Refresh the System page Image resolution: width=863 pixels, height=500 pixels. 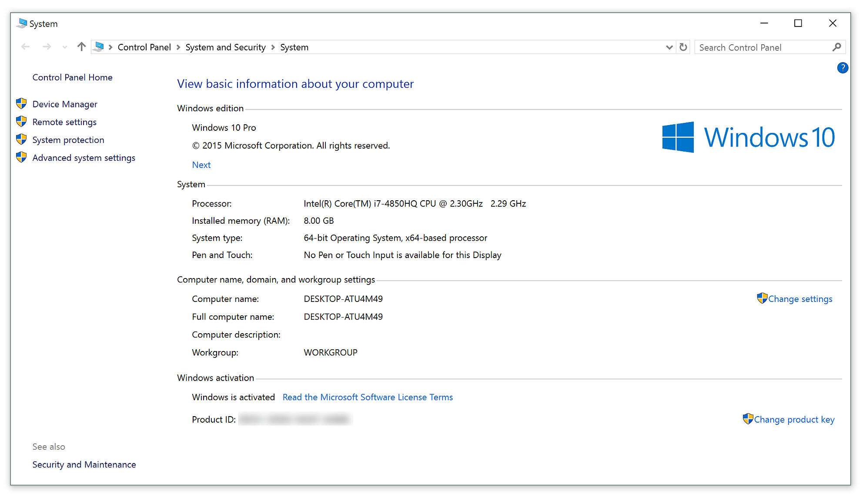tap(683, 47)
